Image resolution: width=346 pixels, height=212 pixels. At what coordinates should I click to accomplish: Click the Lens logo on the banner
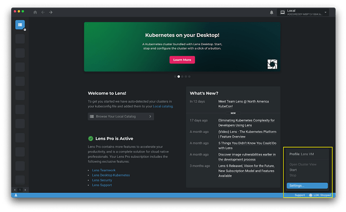[272, 64]
